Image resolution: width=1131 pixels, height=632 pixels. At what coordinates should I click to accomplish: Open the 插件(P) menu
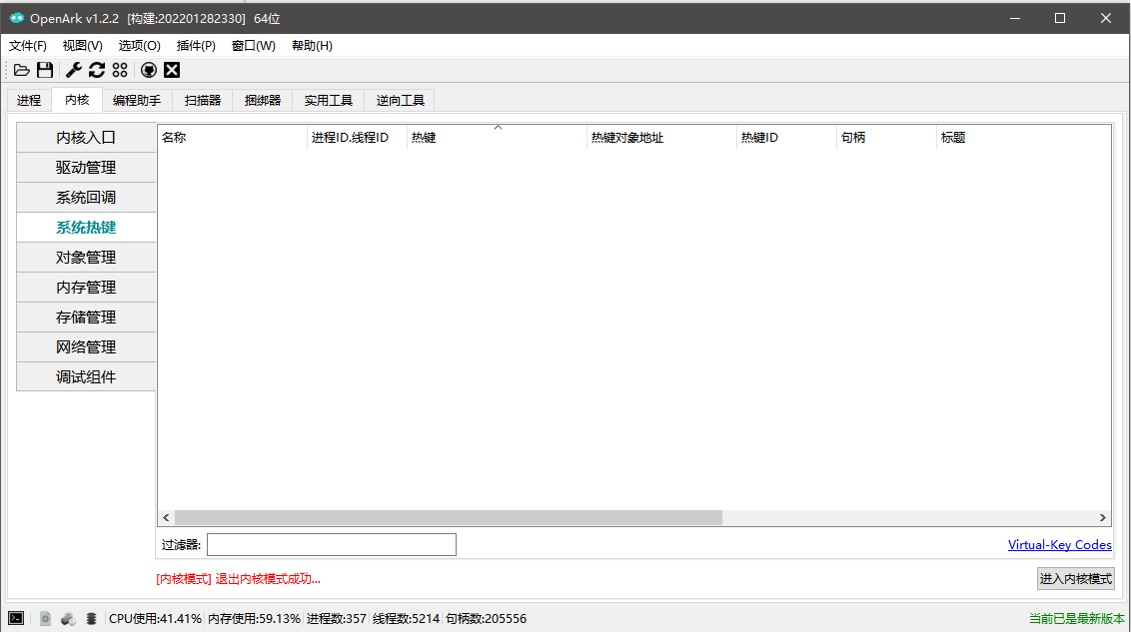tap(196, 45)
